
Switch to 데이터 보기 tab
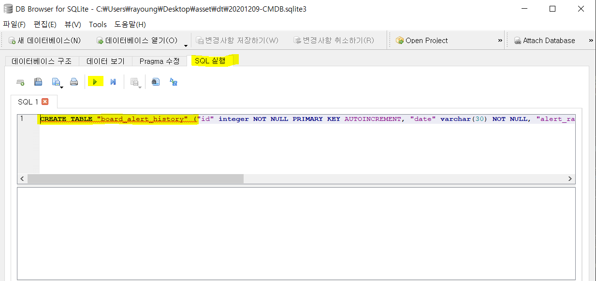pos(105,61)
